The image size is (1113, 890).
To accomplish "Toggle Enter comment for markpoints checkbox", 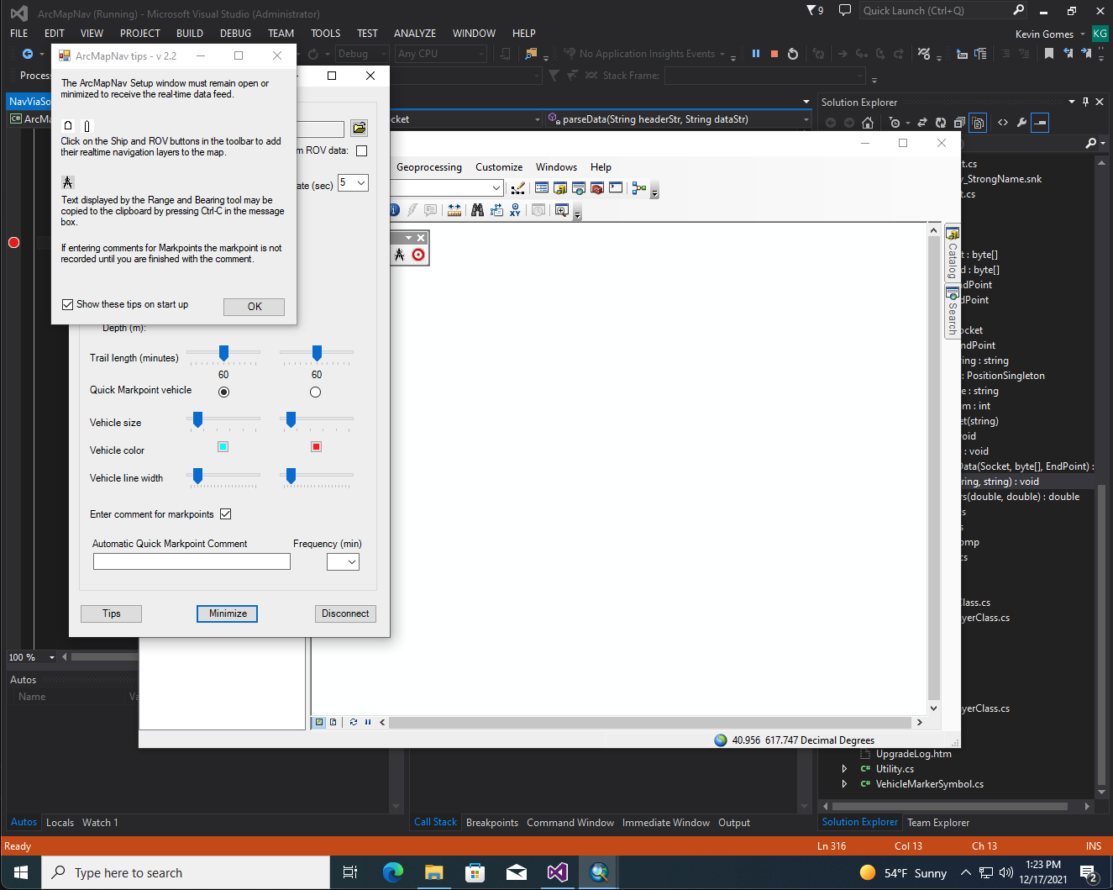I will point(225,513).
